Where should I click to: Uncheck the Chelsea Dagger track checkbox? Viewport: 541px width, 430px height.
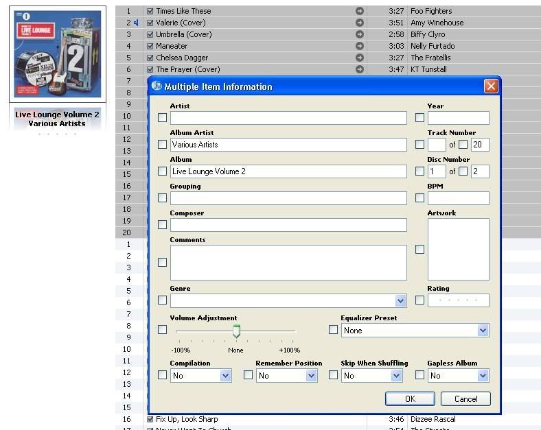click(150, 58)
